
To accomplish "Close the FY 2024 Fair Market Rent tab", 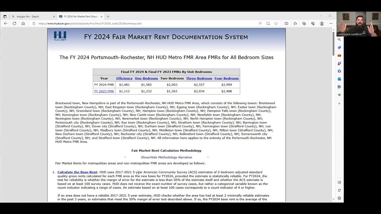I will click(x=101, y=17).
